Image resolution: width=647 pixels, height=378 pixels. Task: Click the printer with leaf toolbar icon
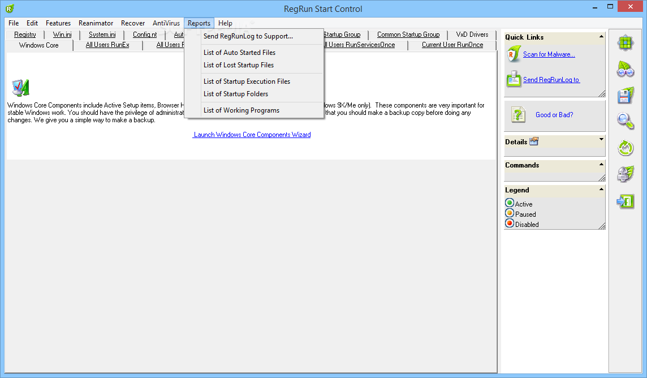626,174
